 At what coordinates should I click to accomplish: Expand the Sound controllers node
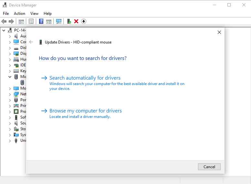tap(10, 123)
